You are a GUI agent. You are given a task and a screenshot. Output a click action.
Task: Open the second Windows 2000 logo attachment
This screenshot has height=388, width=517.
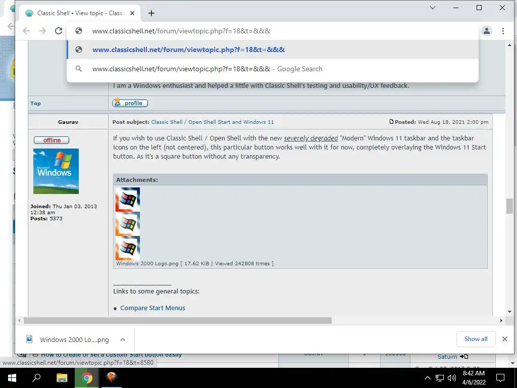tap(128, 224)
